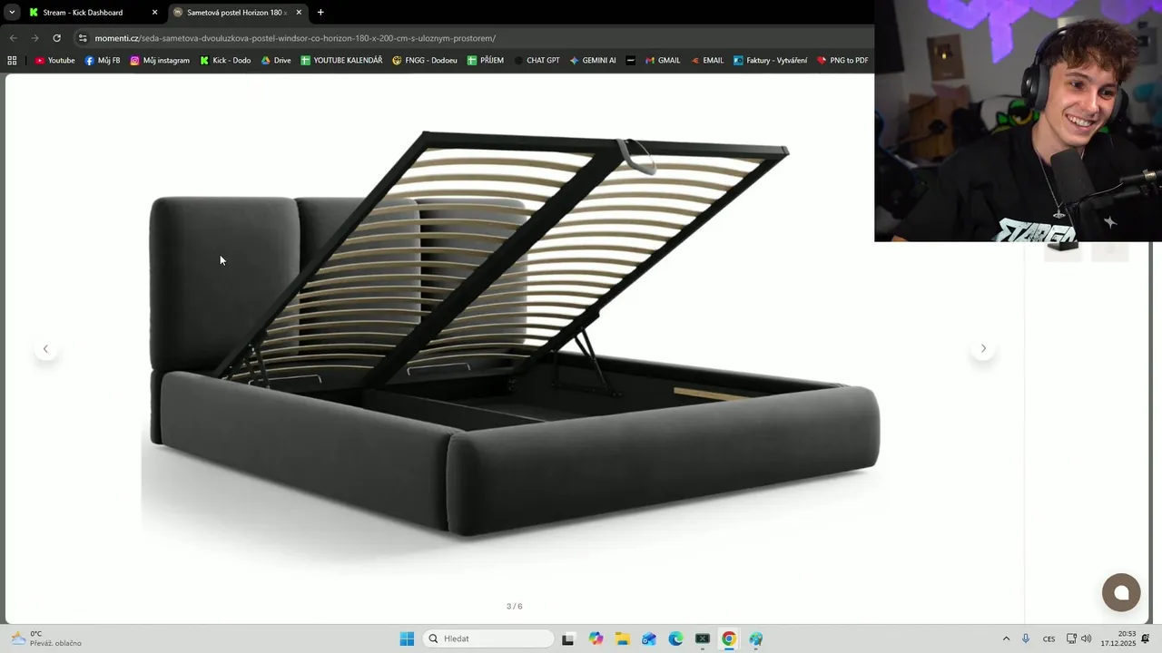Screen dimensions: 1162x653
Task: Open Task View on taskbar
Action: [x=567, y=638]
